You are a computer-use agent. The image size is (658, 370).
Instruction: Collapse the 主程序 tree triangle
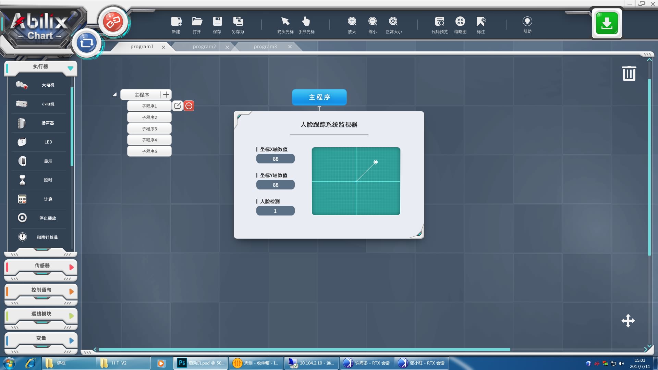click(x=115, y=95)
